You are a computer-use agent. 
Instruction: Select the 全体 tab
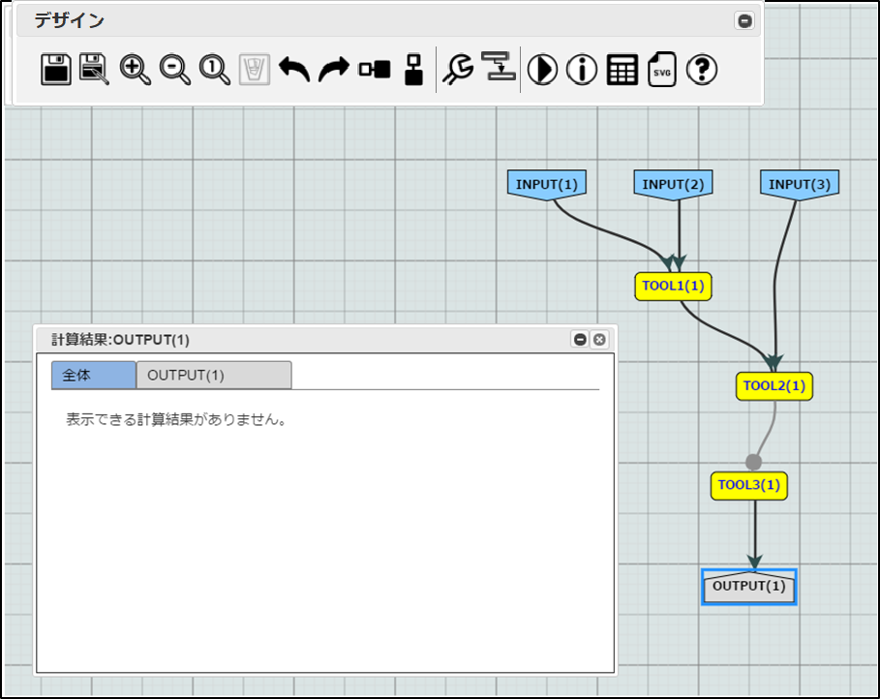point(93,376)
